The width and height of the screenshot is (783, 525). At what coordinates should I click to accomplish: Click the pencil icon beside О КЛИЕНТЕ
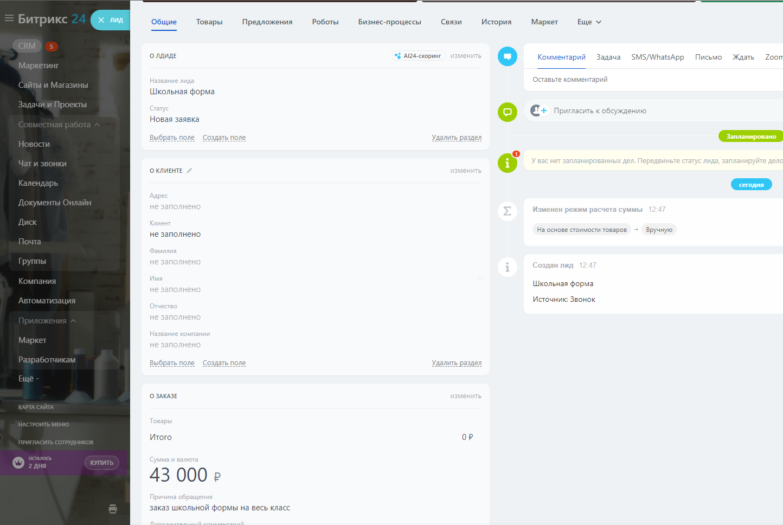point(189,171)
